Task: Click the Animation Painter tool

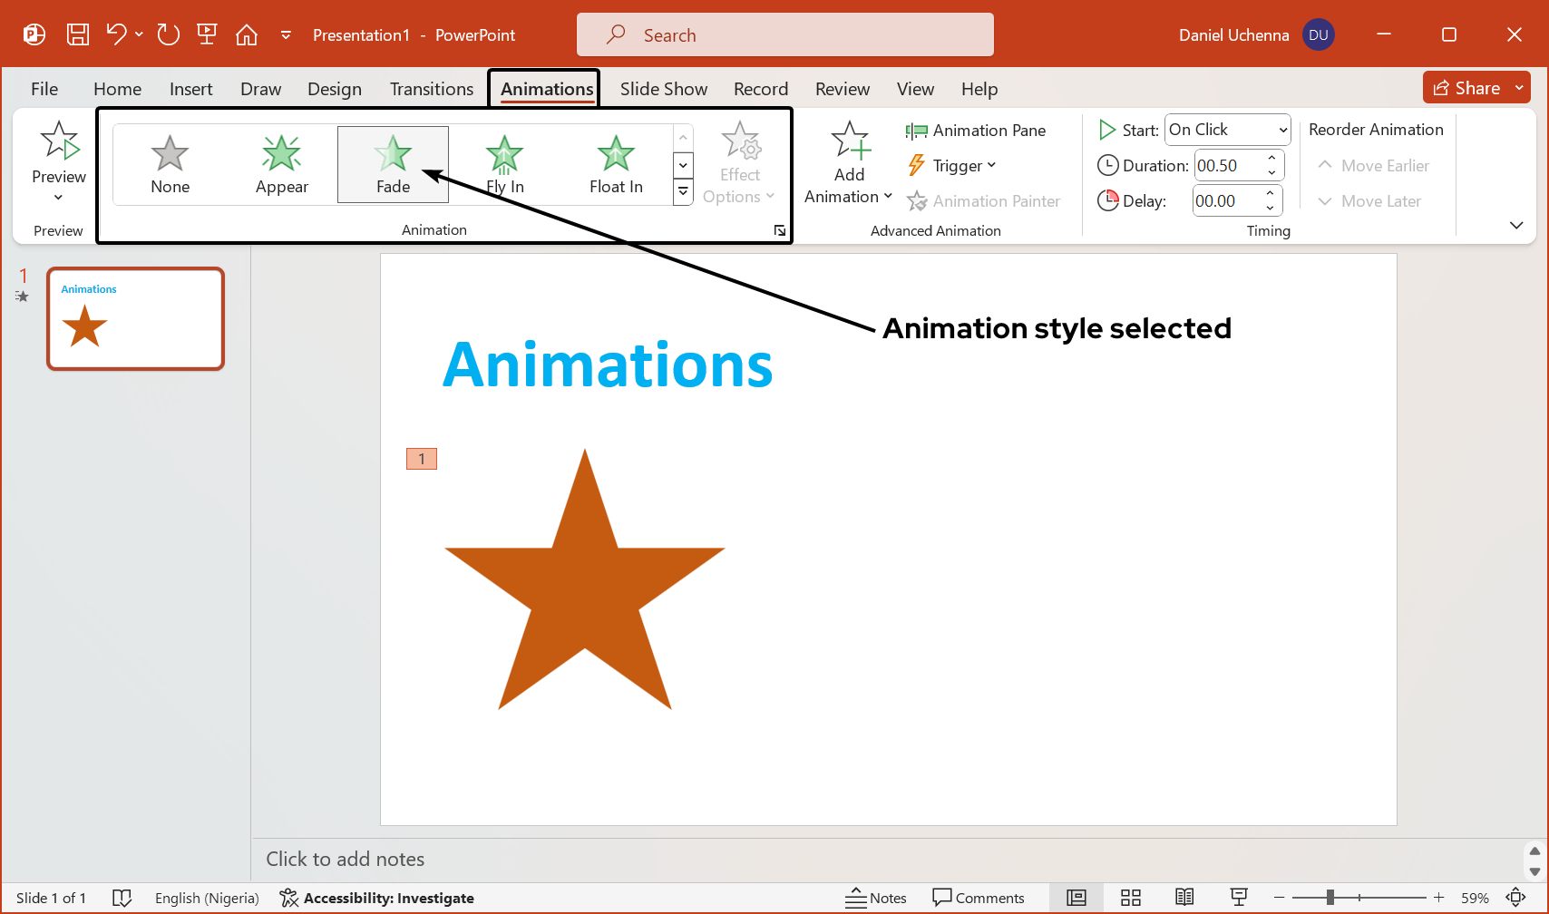Action: [984, 200]
